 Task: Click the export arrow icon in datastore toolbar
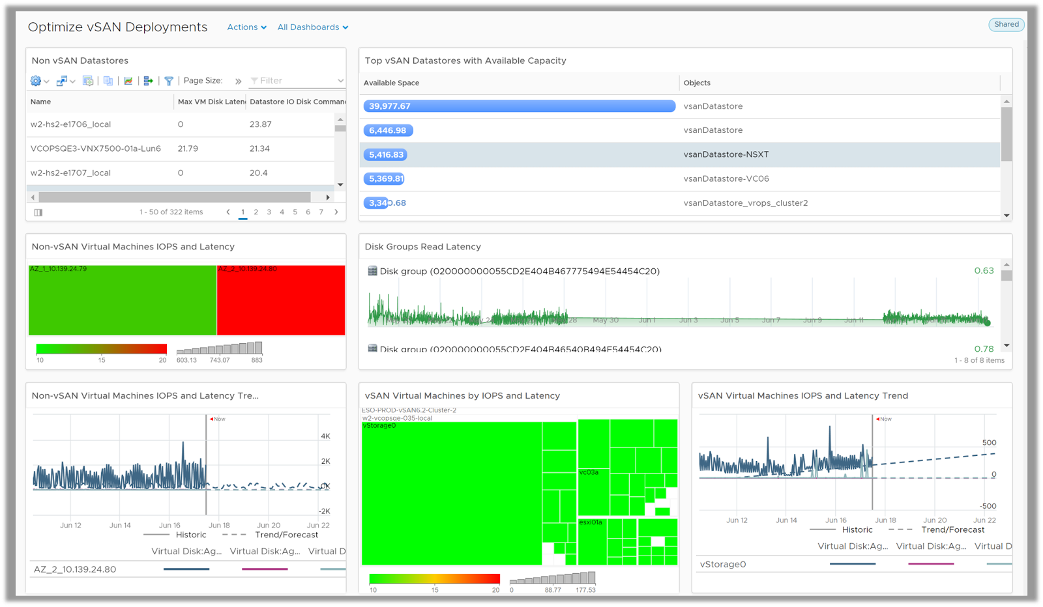(x=148, y=81)
